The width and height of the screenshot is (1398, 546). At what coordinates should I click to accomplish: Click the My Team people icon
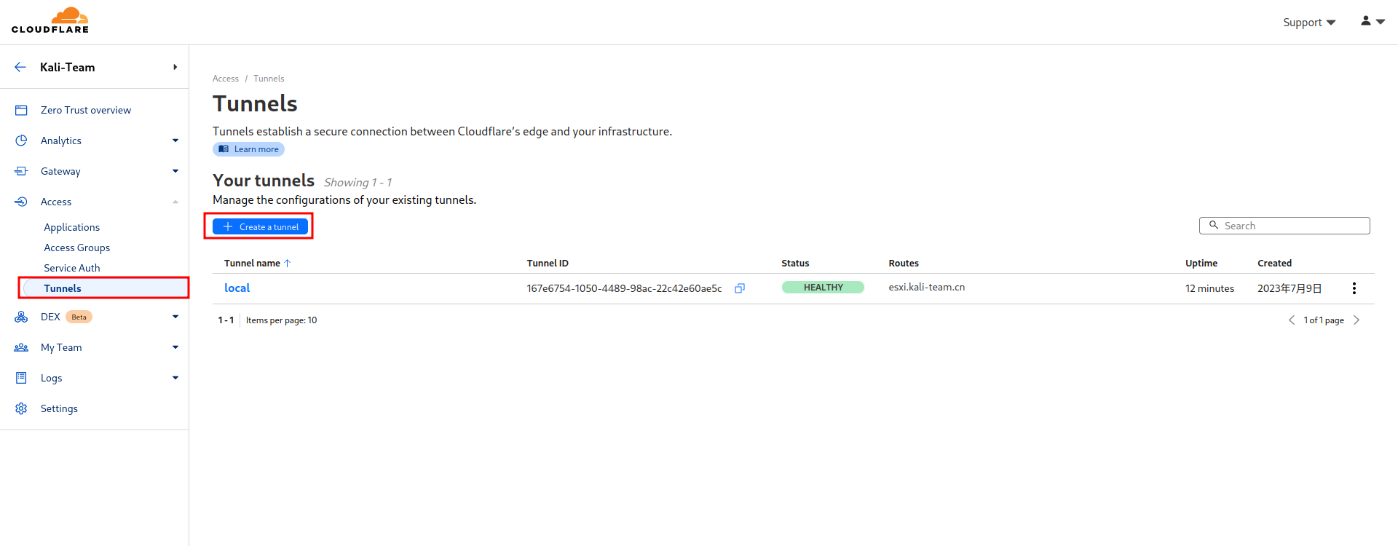[21, 347]
